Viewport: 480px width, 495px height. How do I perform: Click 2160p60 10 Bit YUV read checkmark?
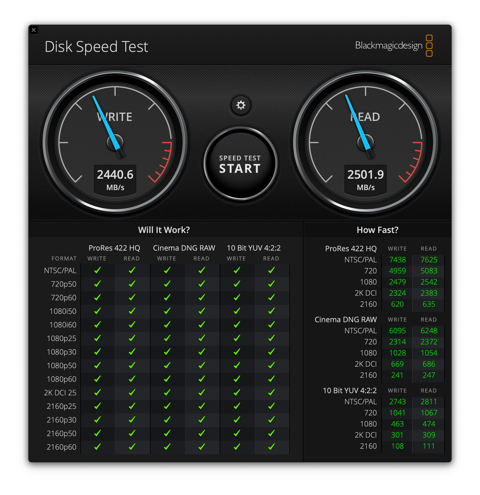[271, 447]
